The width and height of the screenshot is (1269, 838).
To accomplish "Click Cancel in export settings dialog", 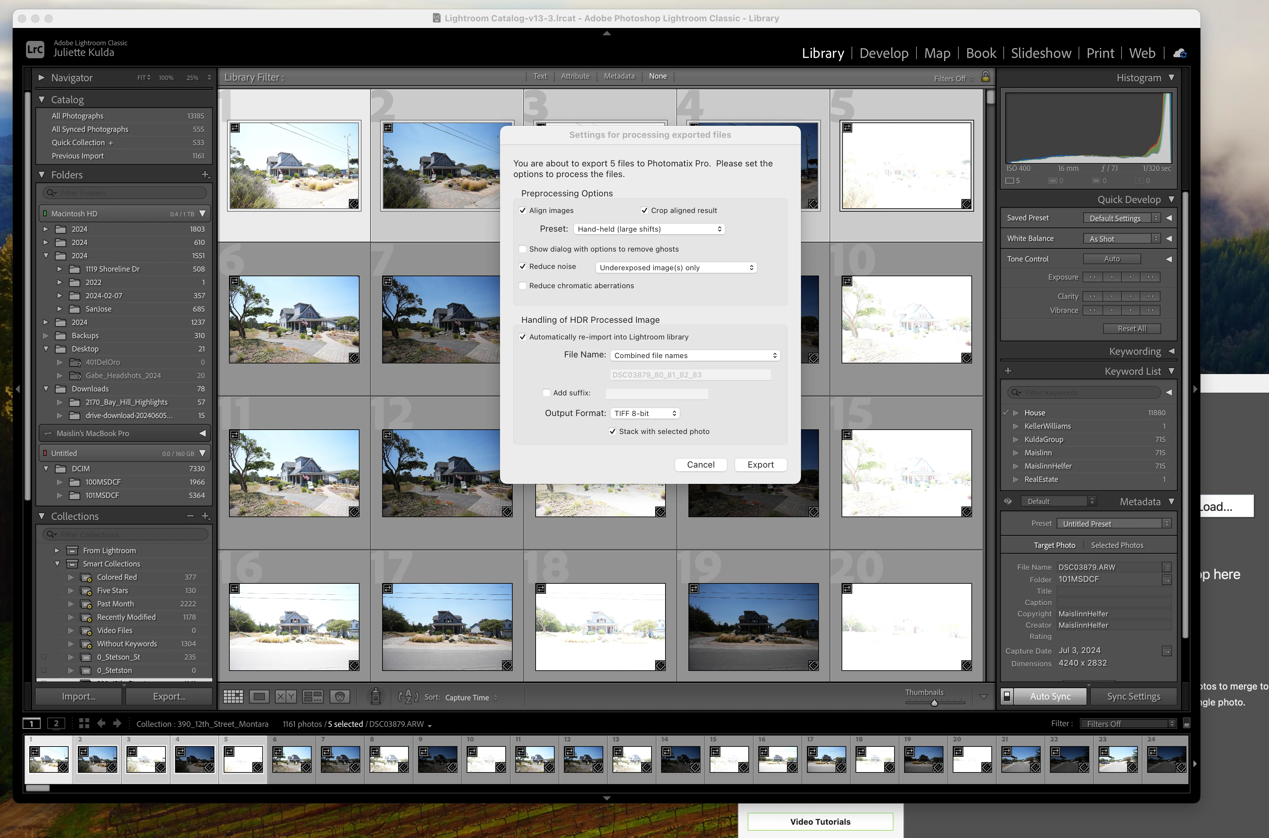I will tap(700, 464).
